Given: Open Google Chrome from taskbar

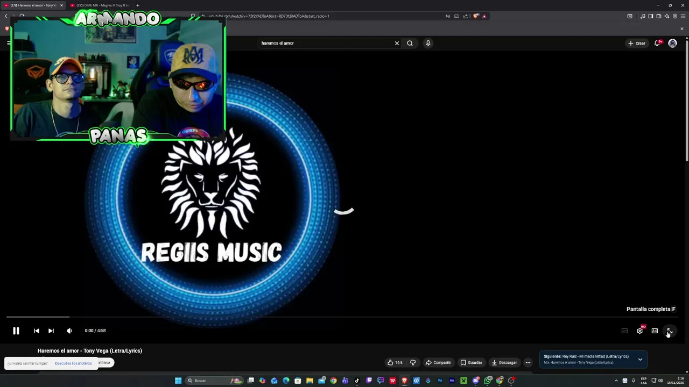Looking at the screenshot, I should tap(333, 381).
